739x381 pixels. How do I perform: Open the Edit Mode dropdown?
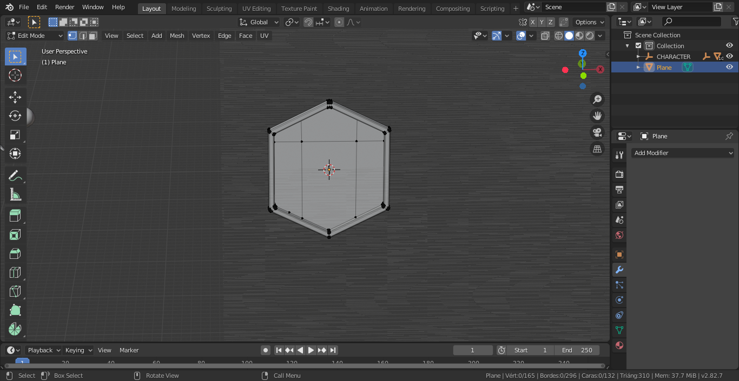pos(35,36)
